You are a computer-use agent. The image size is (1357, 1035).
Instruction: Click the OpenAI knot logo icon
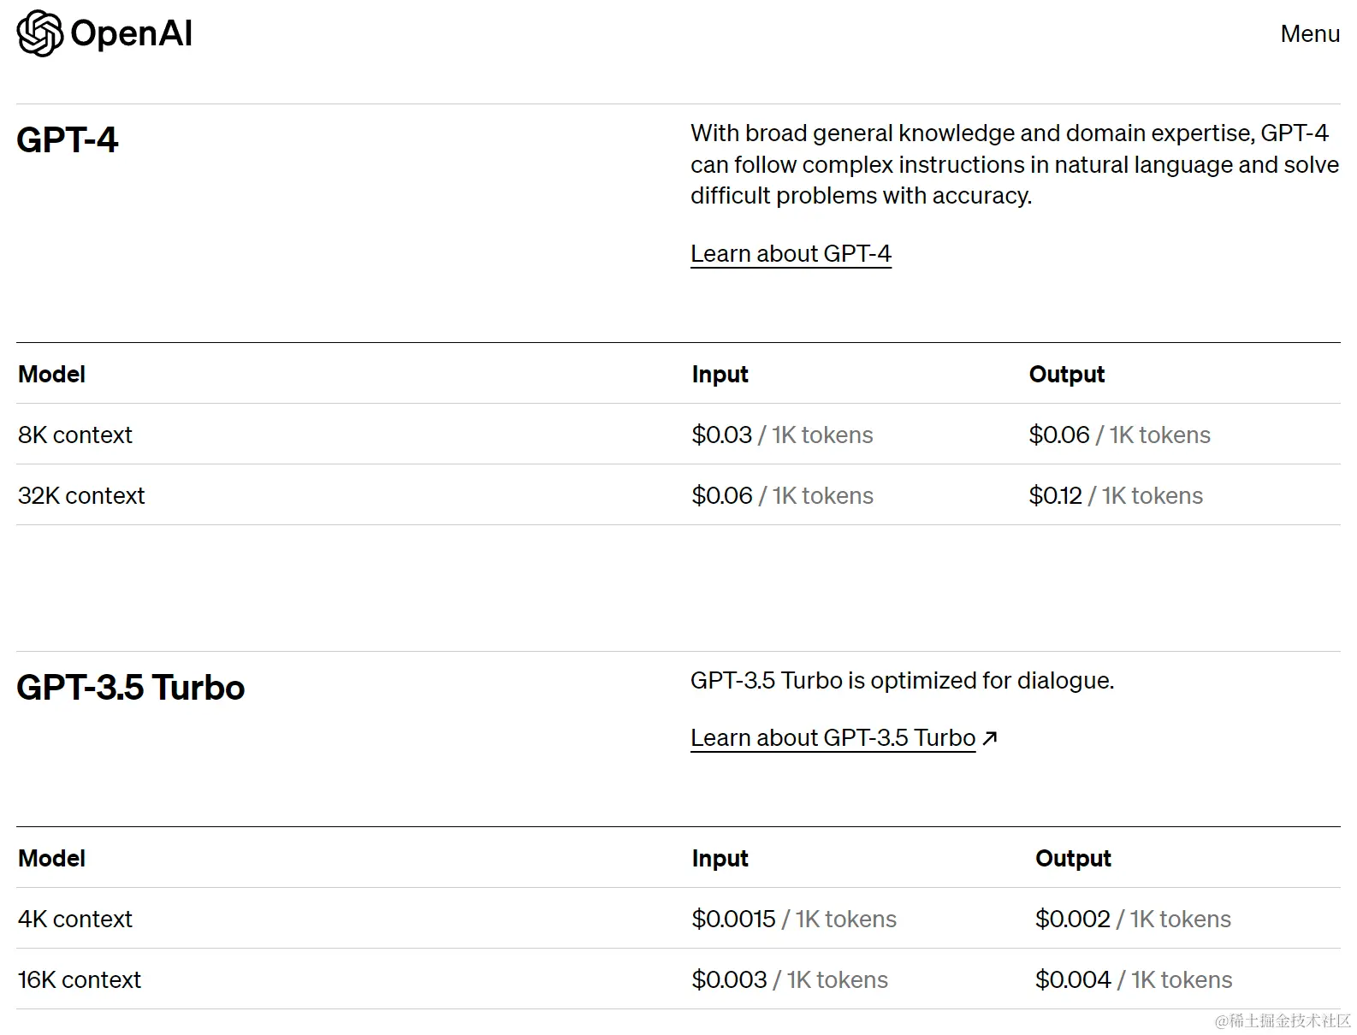40,34
